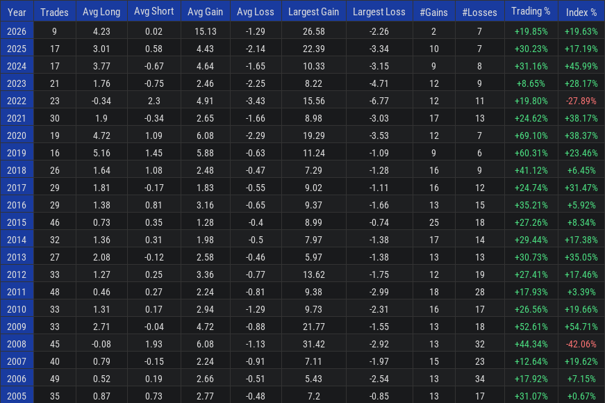Screen dimensions: 605x403
Task: Click year 2021 in first column
Action: tap(17, 118)
